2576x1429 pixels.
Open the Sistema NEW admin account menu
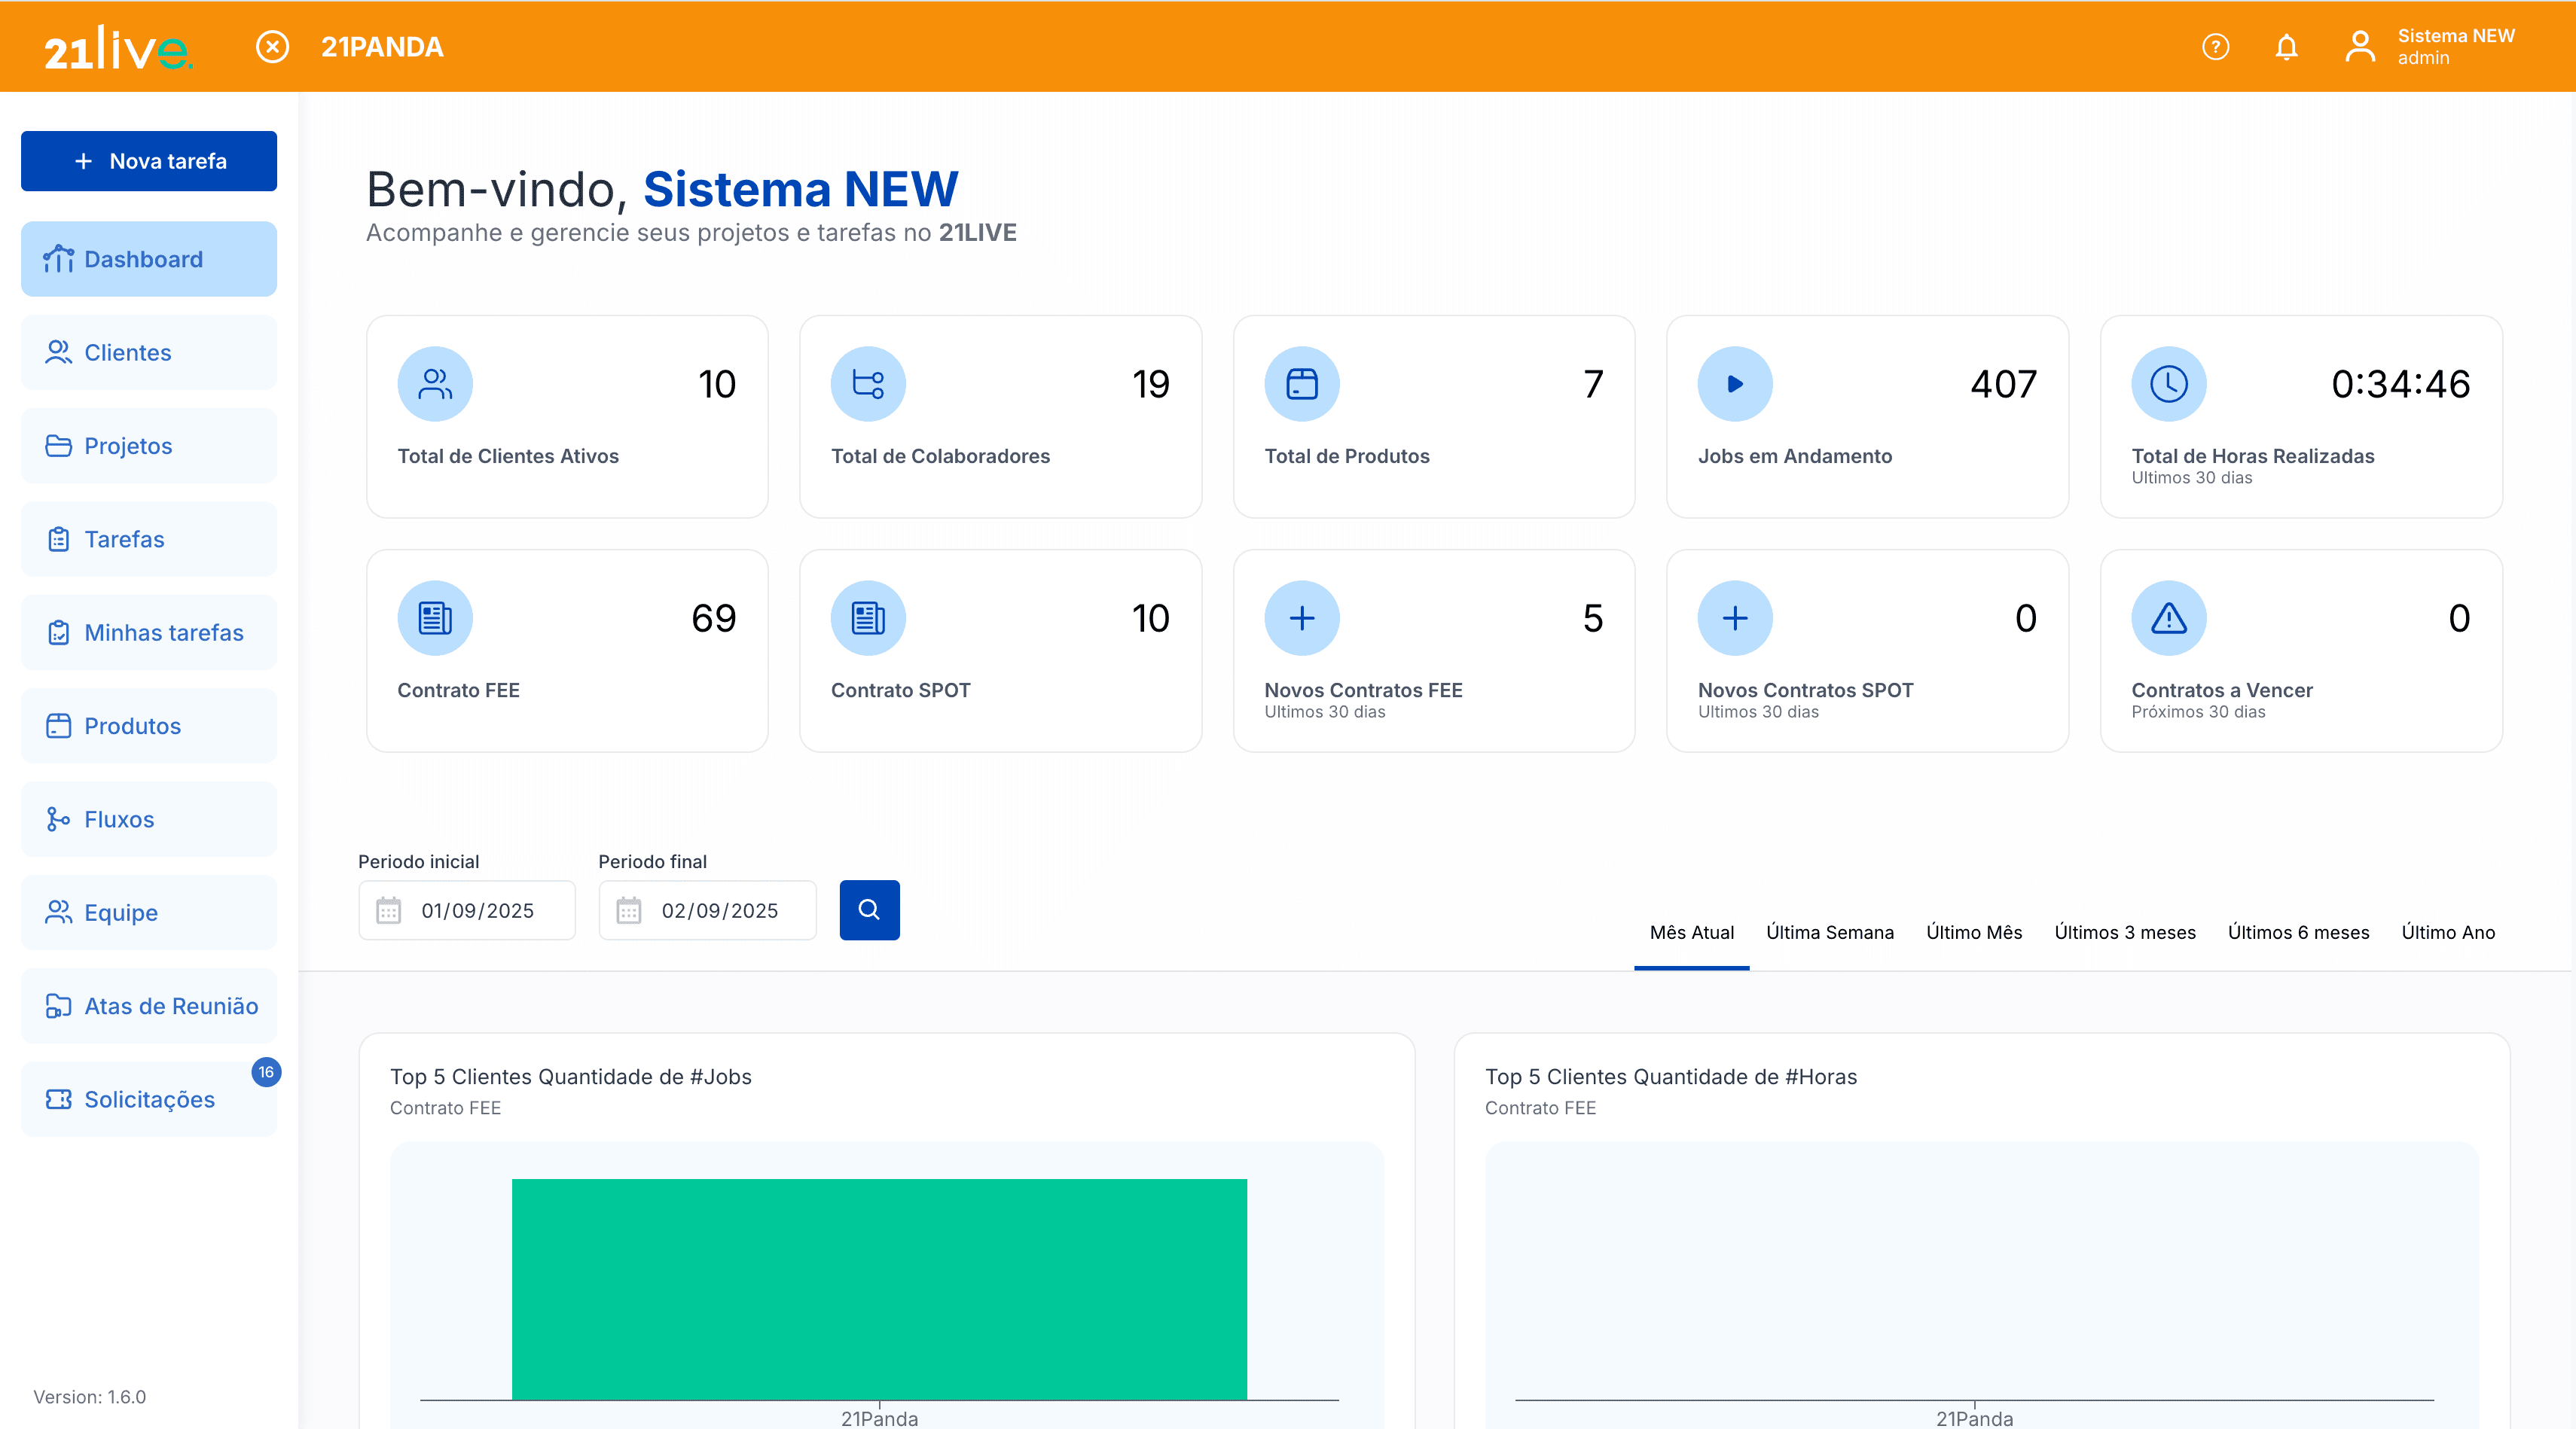[x=2430, y=46]
